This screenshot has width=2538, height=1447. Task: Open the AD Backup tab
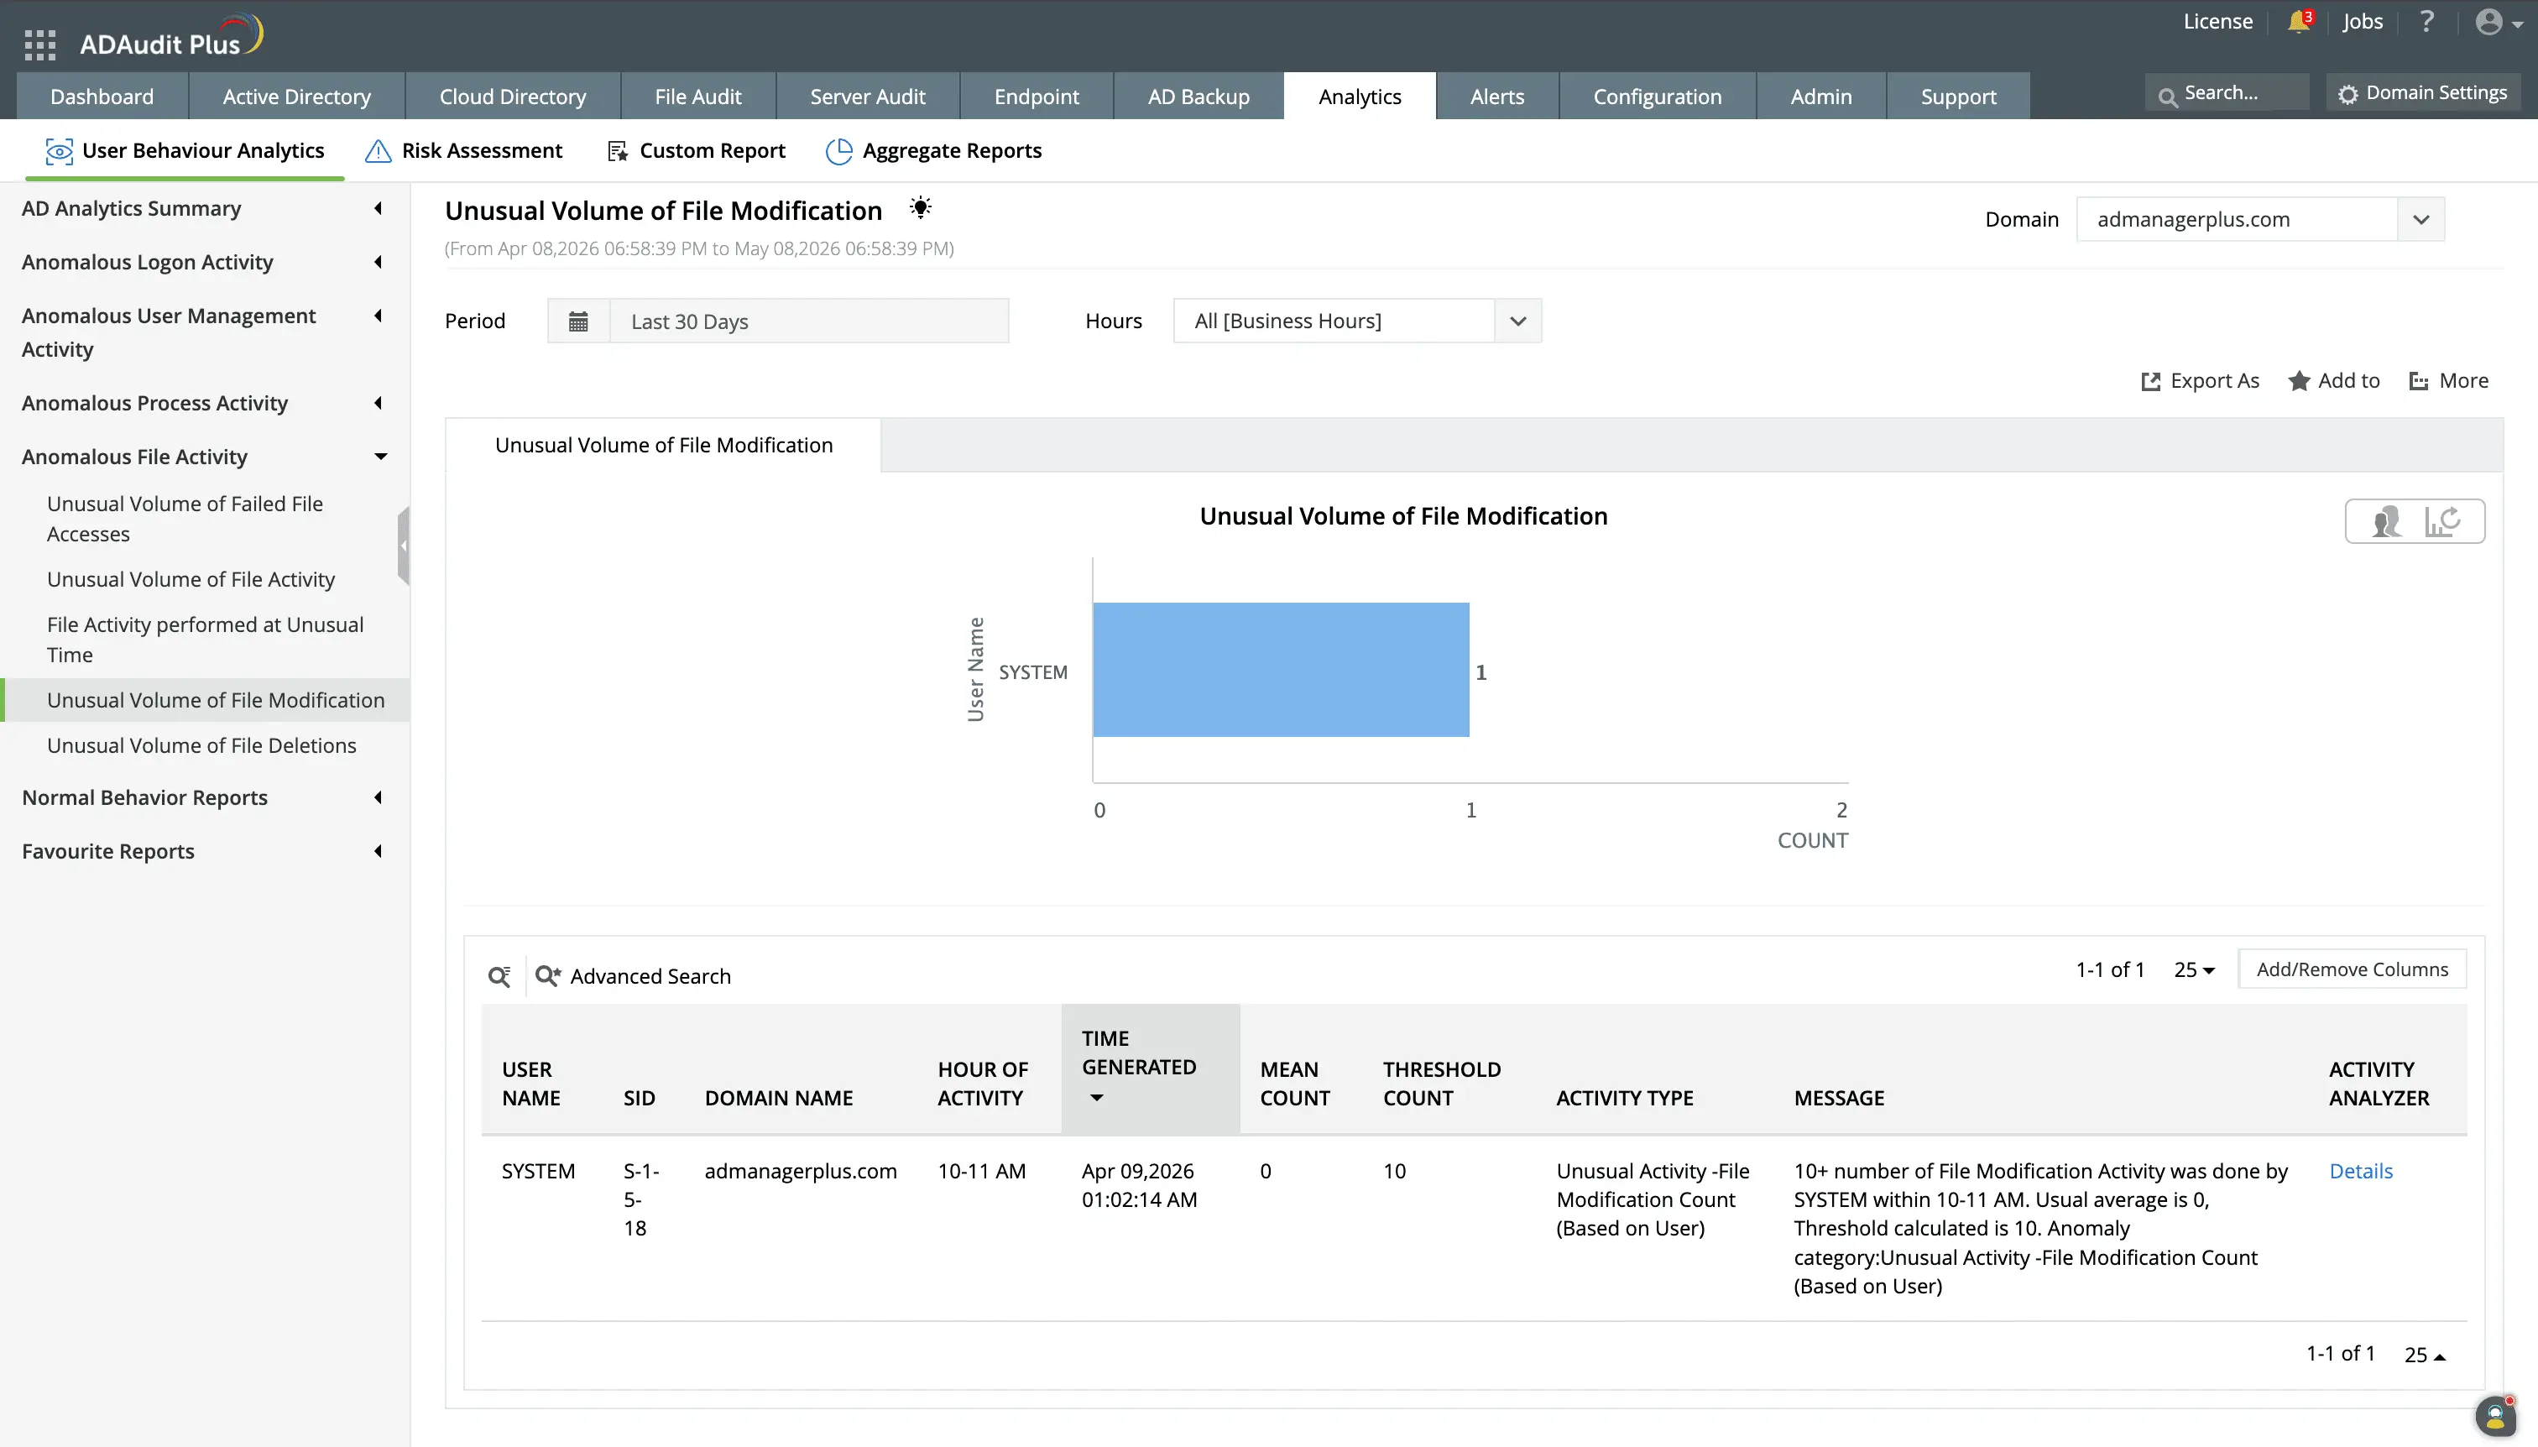(x=1198, y=97)
